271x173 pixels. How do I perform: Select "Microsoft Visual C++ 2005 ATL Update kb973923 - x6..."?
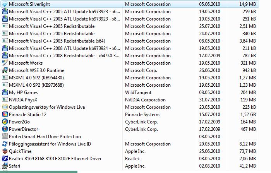pos(65,12)
